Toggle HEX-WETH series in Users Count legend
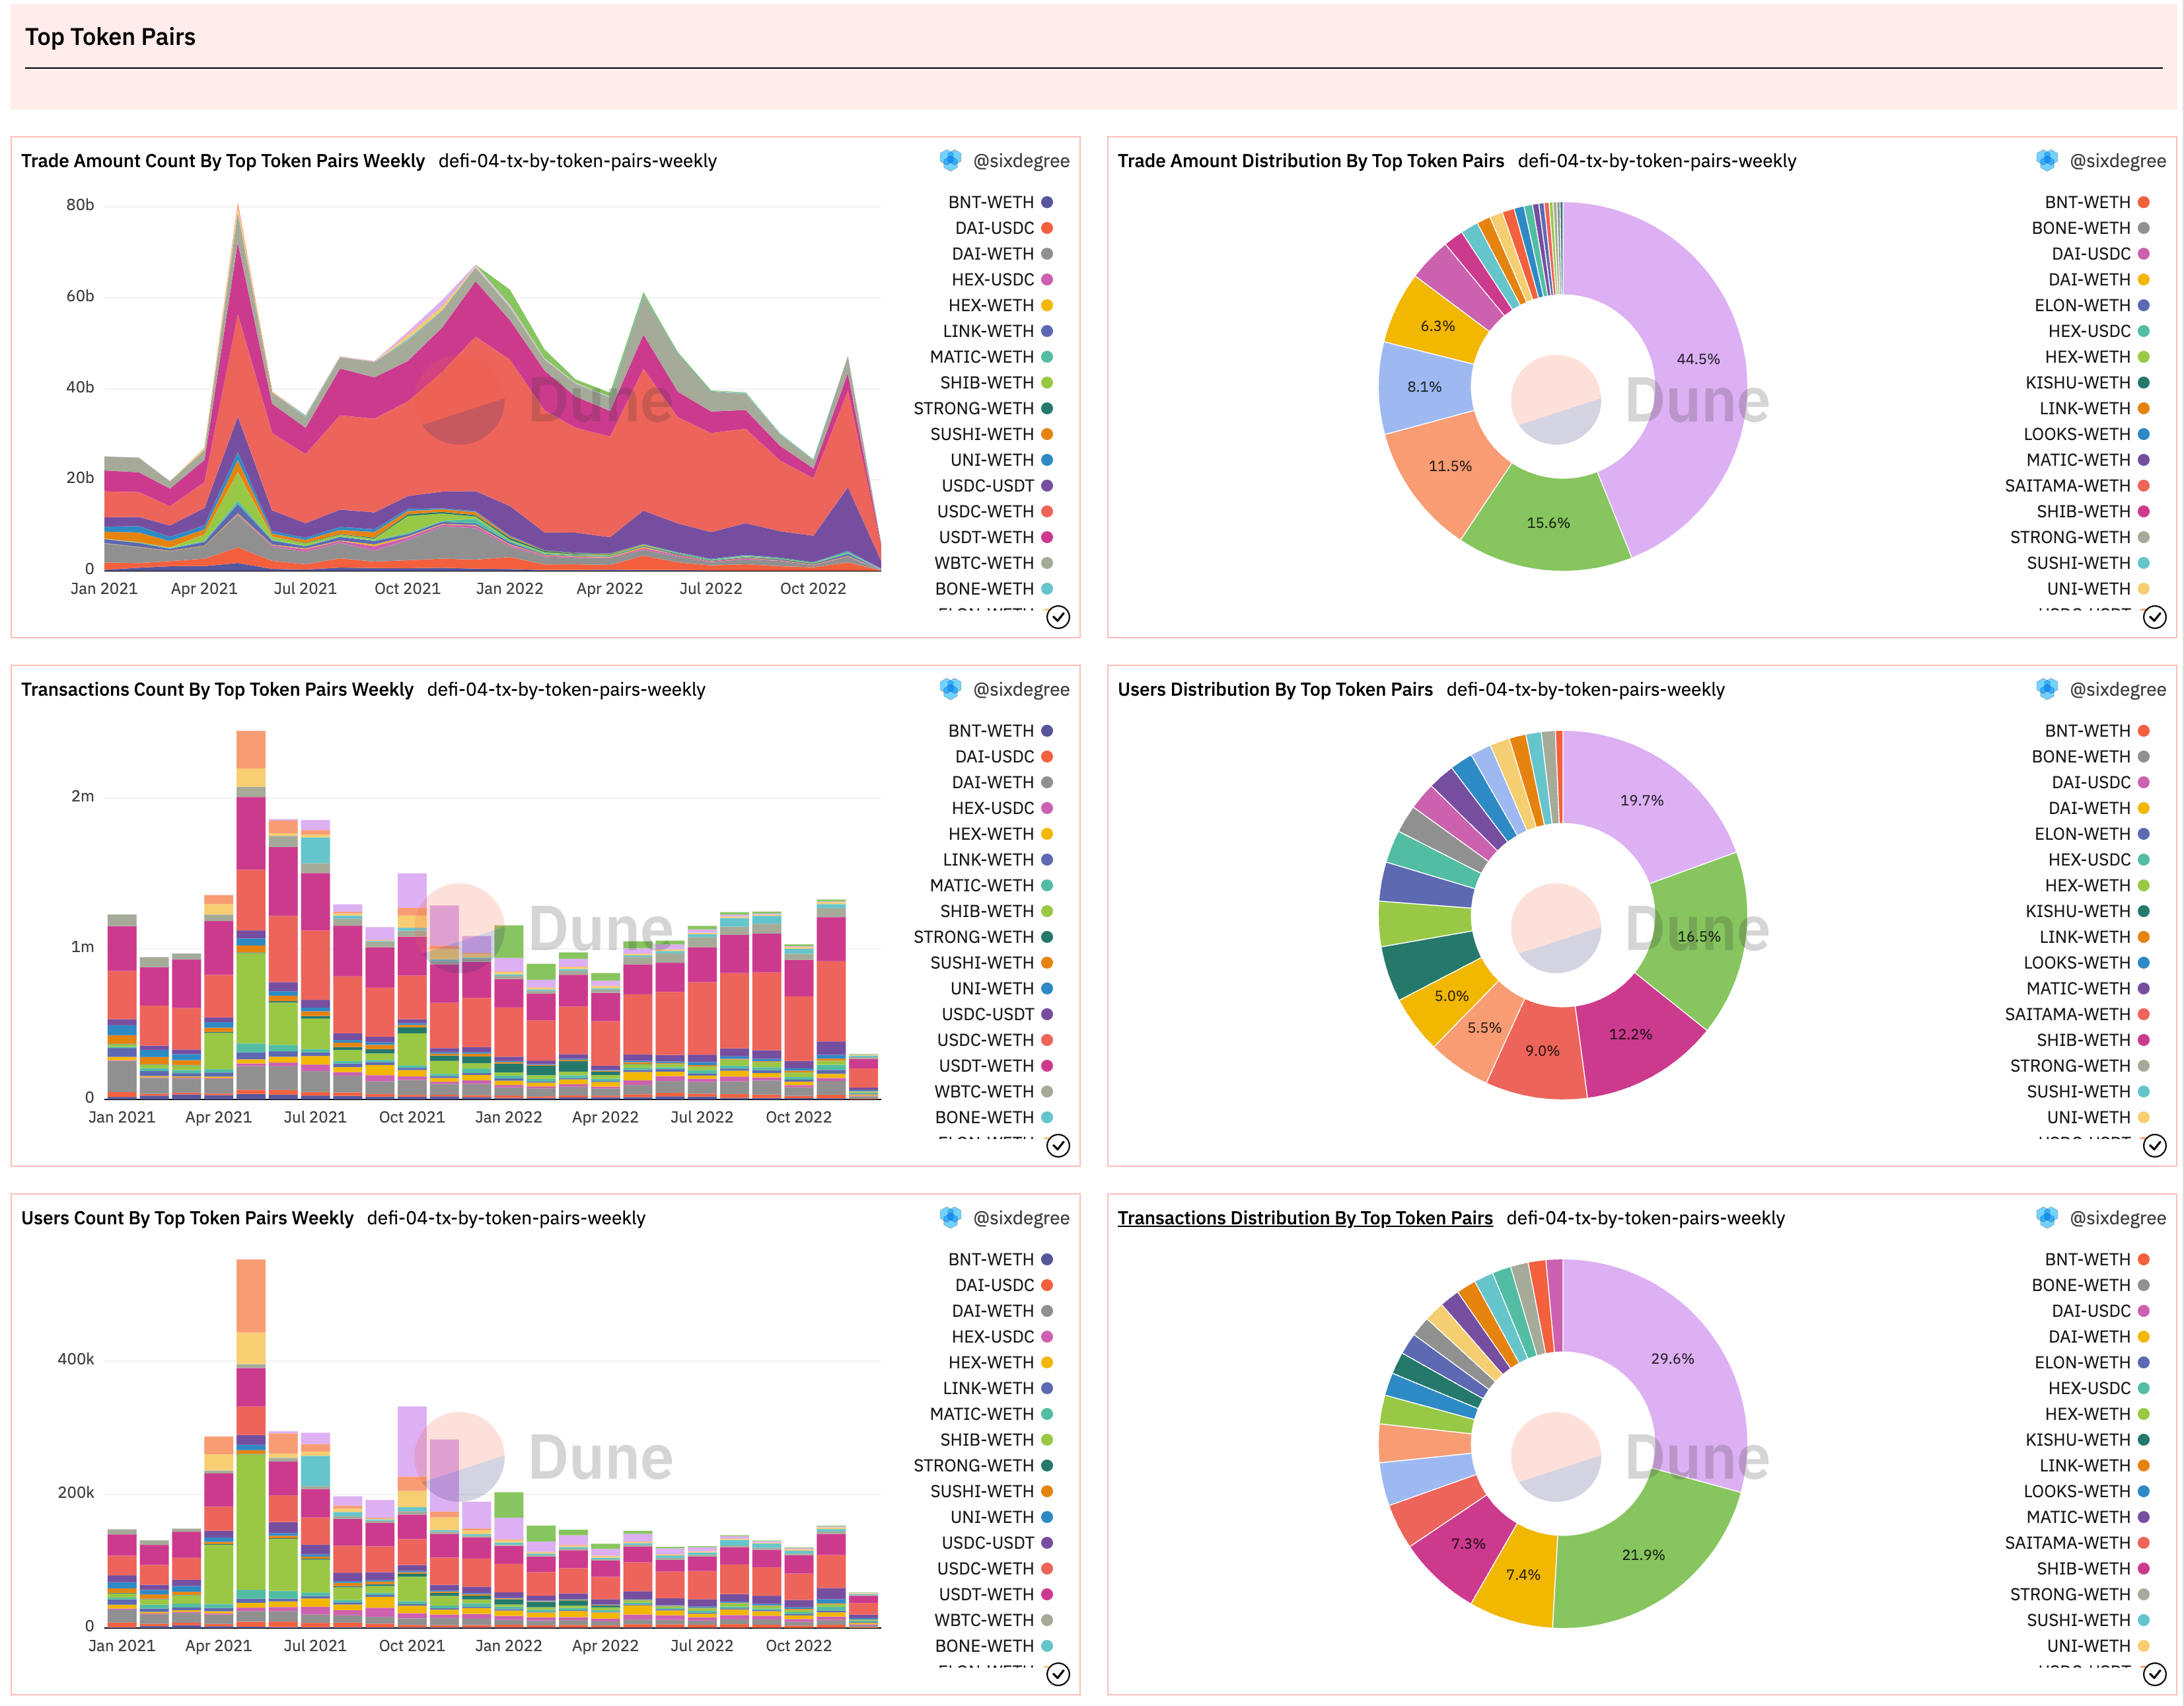This screenshot has width=2184, height=1706. [x=1000, y=1362]
